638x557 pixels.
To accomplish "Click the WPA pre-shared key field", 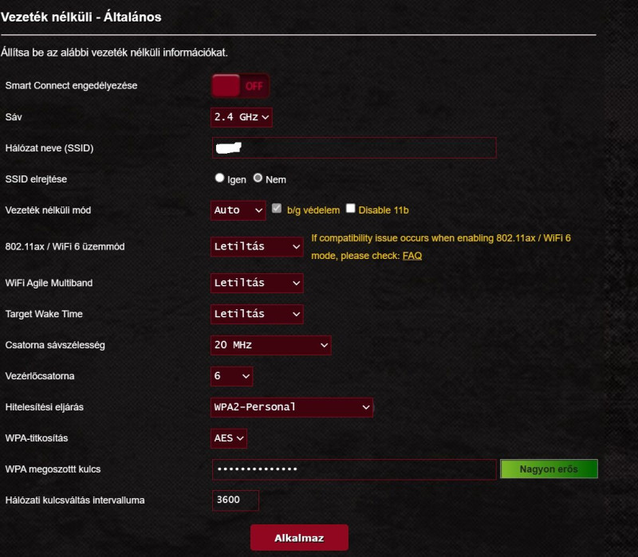I will 354,469.
